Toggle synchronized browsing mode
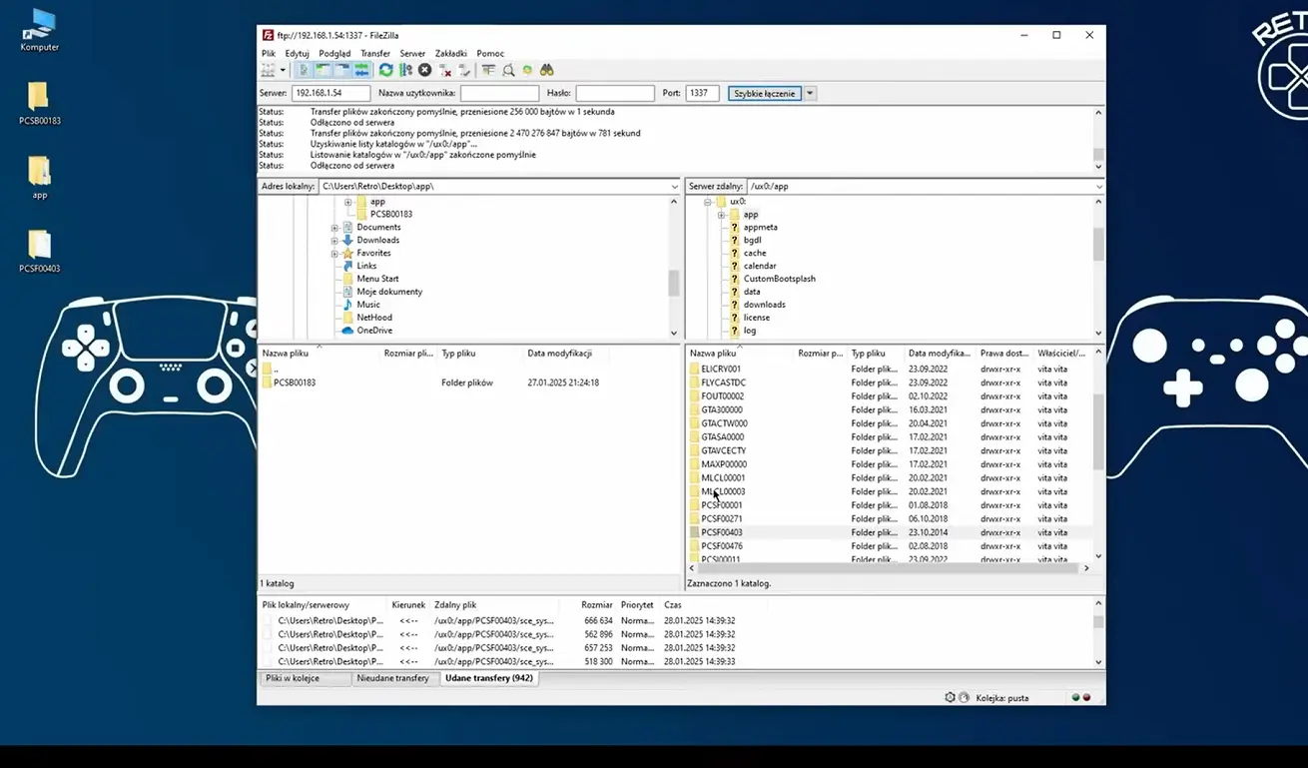Image resolution: width=1308 pixels, height=768 pixels. [x=527, y=70]
